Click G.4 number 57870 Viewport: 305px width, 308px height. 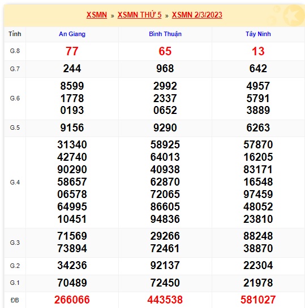[x=258, y=145]
